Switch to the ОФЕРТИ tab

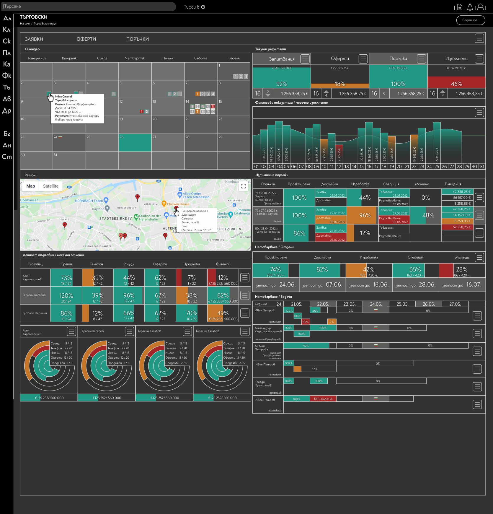click(86, 39)
